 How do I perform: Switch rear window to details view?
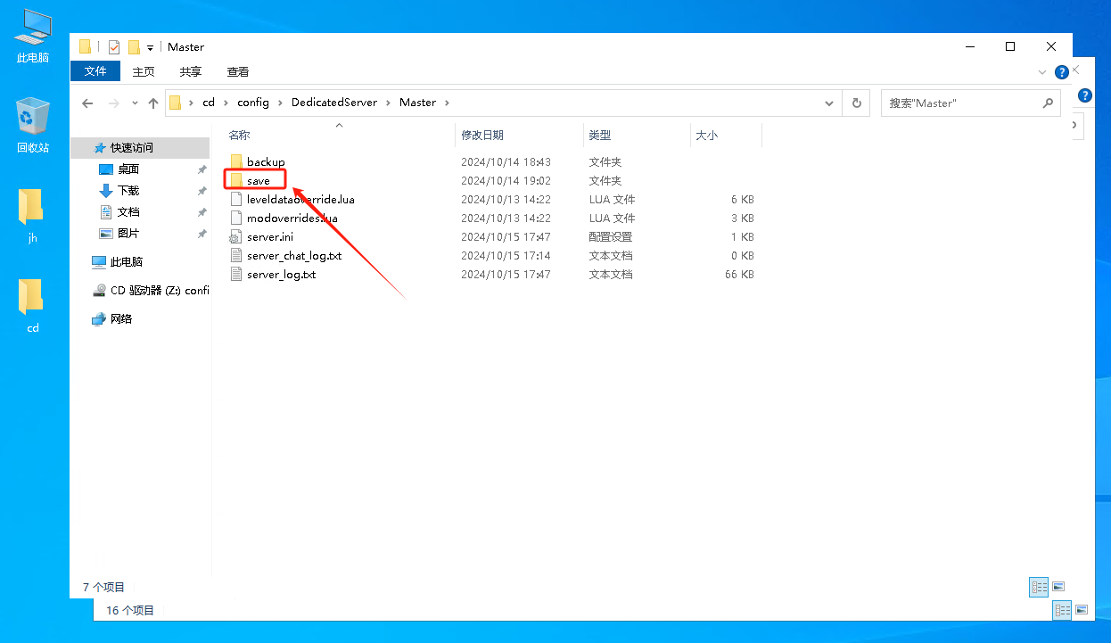[x=1062, y=610]
